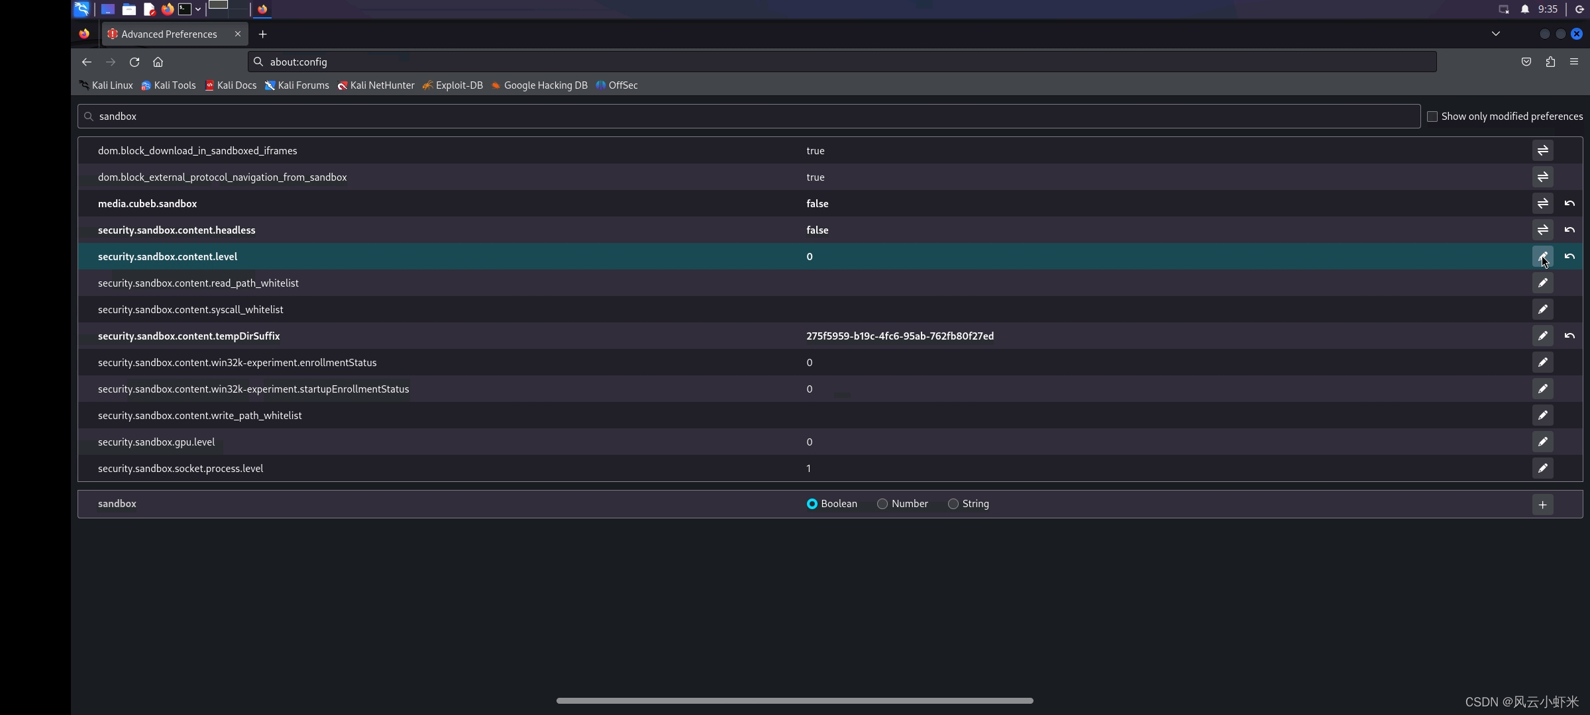Screen dimensions: 1590x715
Task: Open the Kali Linux bookmark
Action: 106,85
